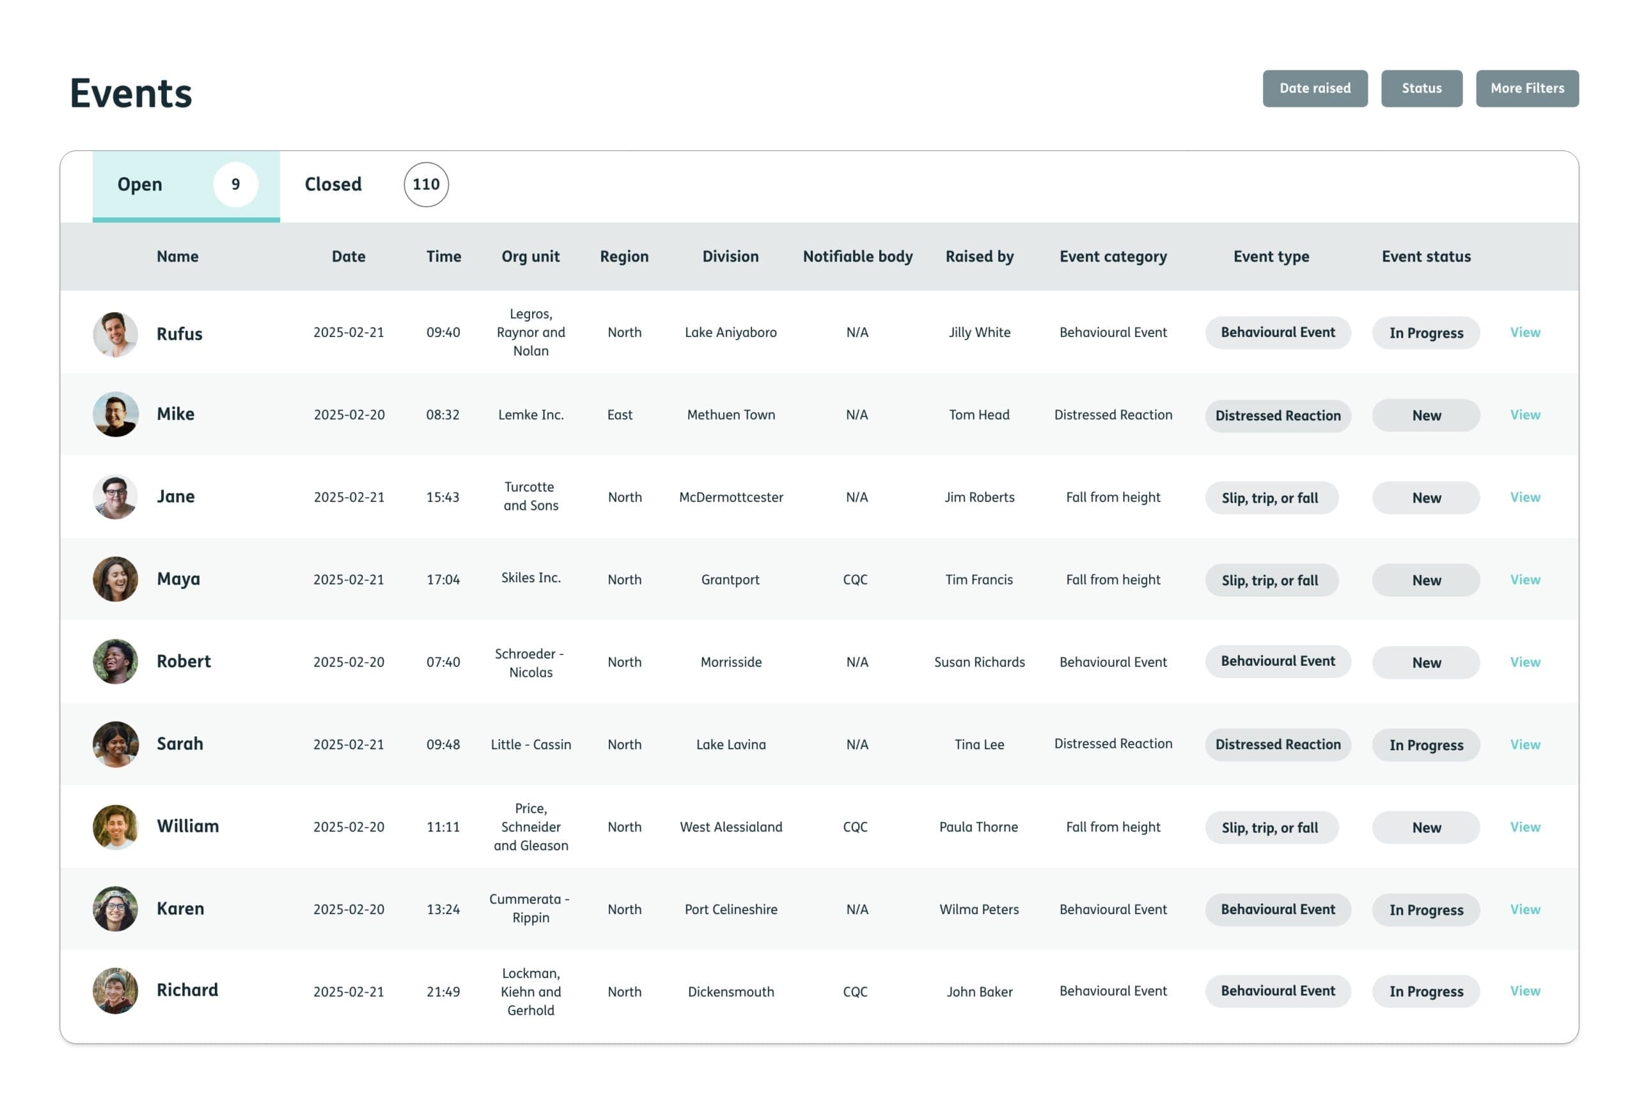1637x1113 pixels.
Task: Click View on William's row
Action: [x=1524, y=827]
